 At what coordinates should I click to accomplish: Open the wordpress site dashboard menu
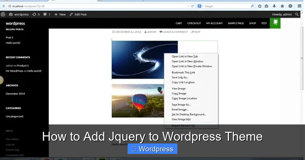coord(19,14)
